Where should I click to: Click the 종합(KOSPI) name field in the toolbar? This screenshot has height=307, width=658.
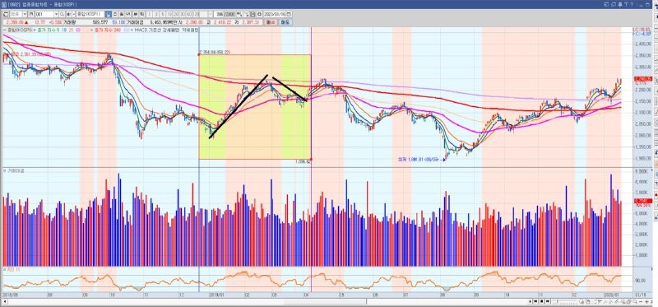pyautogui.click(x=90, y=14)
